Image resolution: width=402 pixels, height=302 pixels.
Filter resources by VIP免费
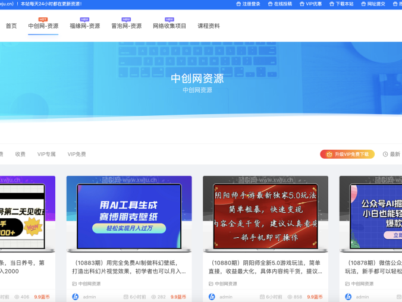pyautogui.click(x=77, y=154)
